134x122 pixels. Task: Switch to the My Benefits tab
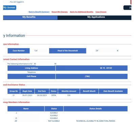[30, 18]
